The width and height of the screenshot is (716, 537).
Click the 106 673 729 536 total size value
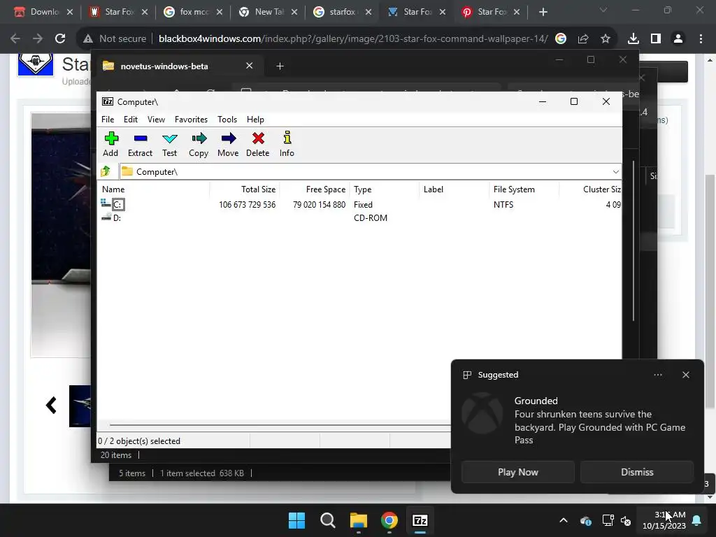pyautogui.click(x=247, y=205)
